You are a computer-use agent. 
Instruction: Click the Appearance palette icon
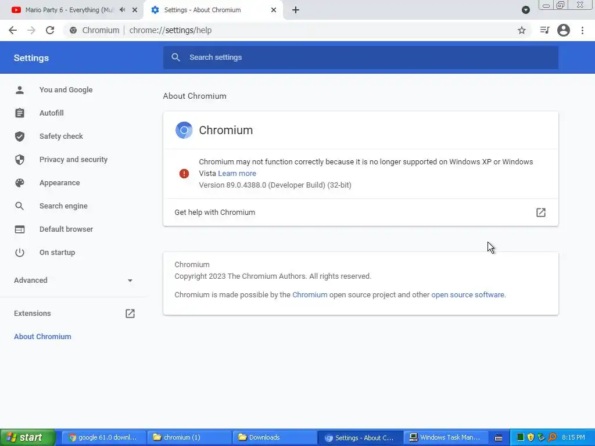click(20, 183)
